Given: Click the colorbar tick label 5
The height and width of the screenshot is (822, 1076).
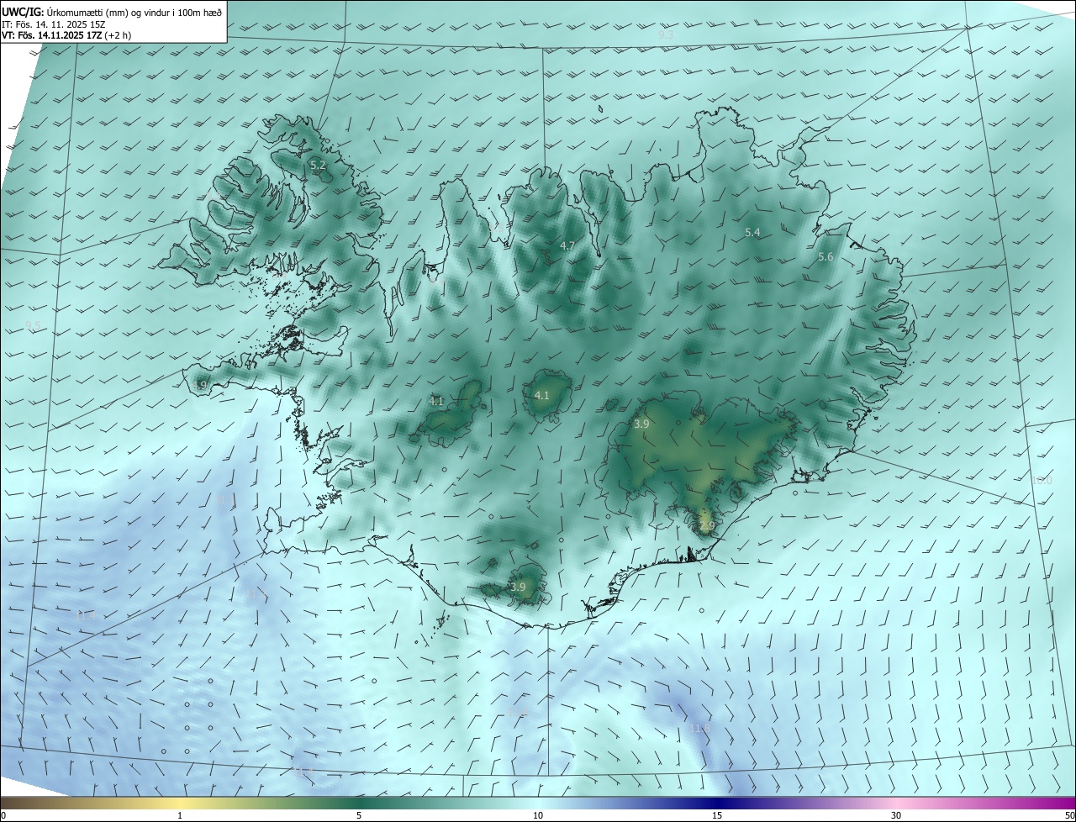Looking at the screenshot, I should [x=359, y=815].
